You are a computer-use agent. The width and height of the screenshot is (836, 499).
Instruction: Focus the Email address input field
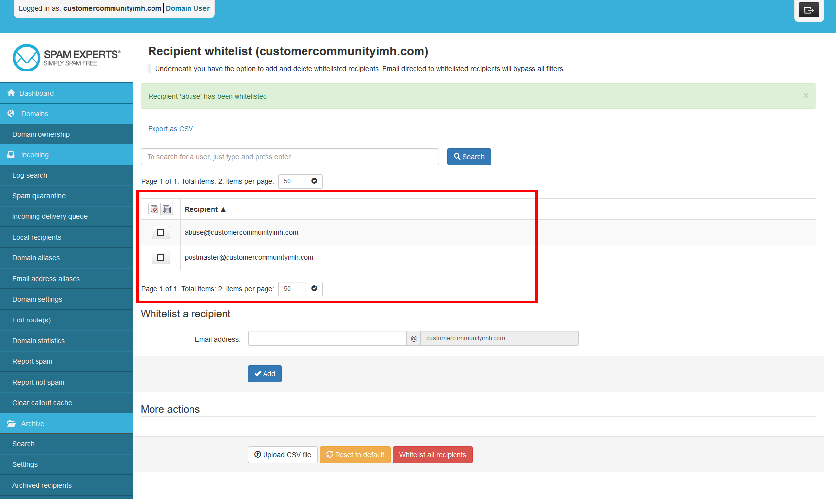click(327, 338)
